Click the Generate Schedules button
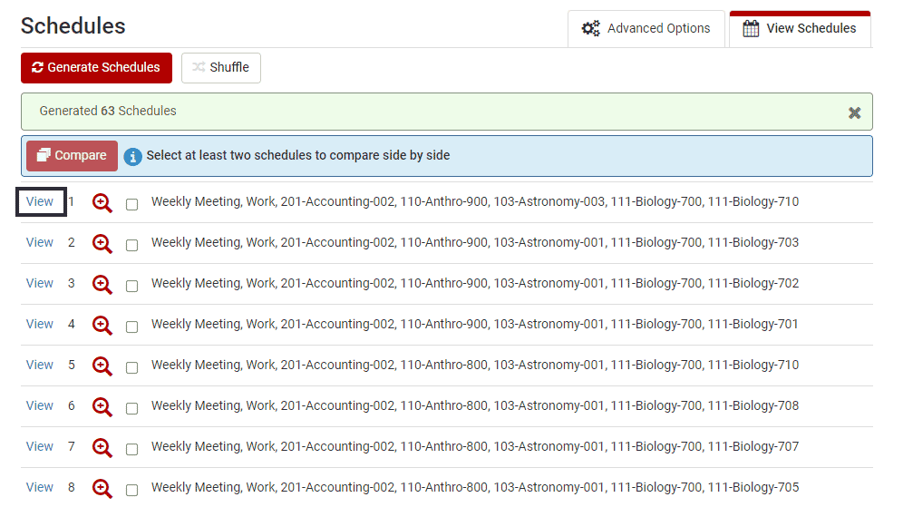 coord(97,68)
